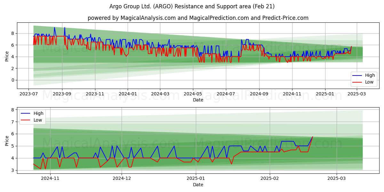This screenshot has width=384, height=192.
Task: Click the '2024-12' x-axis label in the bottom chart
Action: click(122, 179)
